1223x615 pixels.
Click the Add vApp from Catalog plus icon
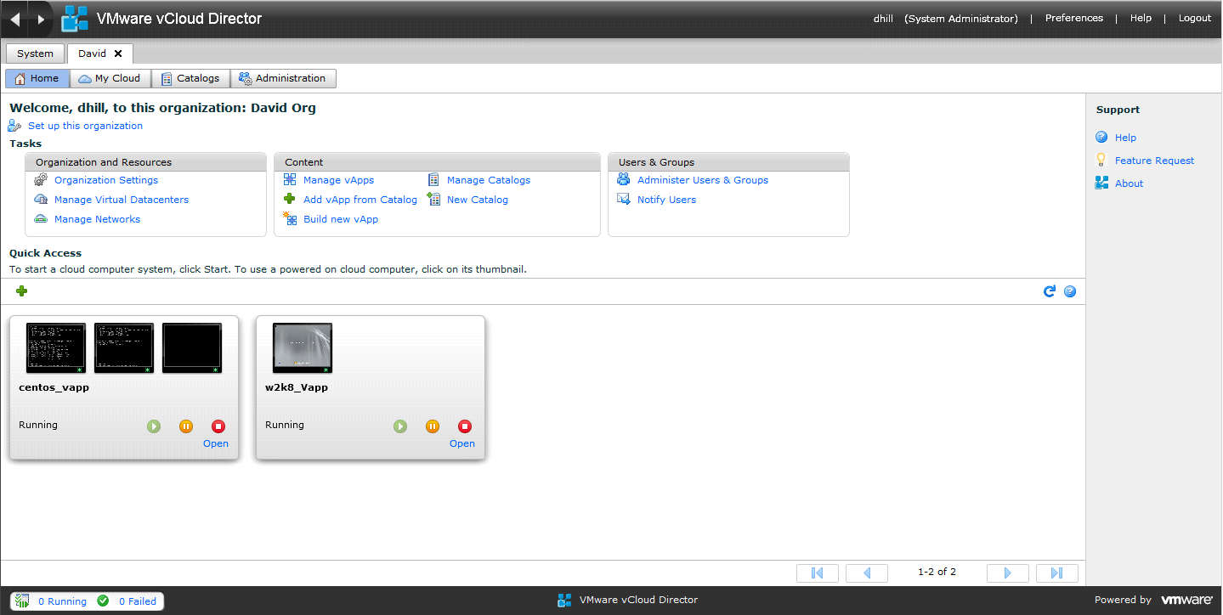290,200
